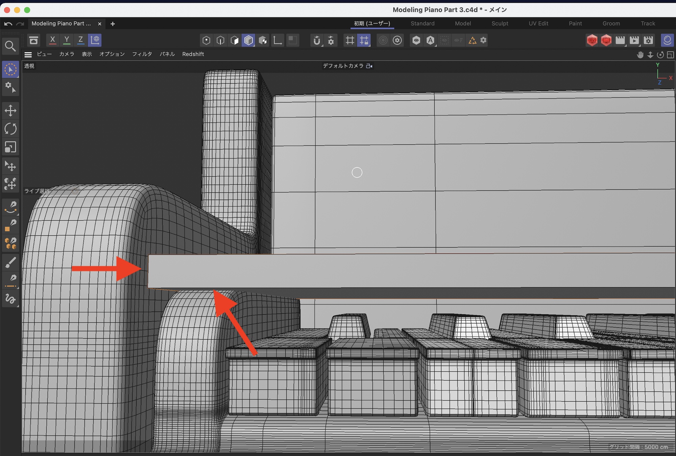Select the Move tool
676x456 pixels.
coord(10,111)
